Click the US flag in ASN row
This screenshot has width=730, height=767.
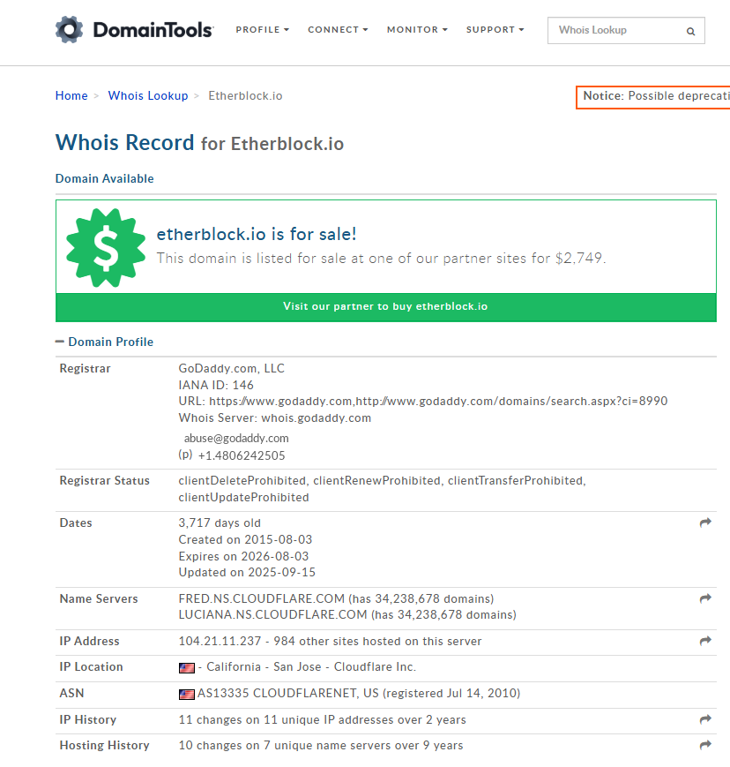187,694
